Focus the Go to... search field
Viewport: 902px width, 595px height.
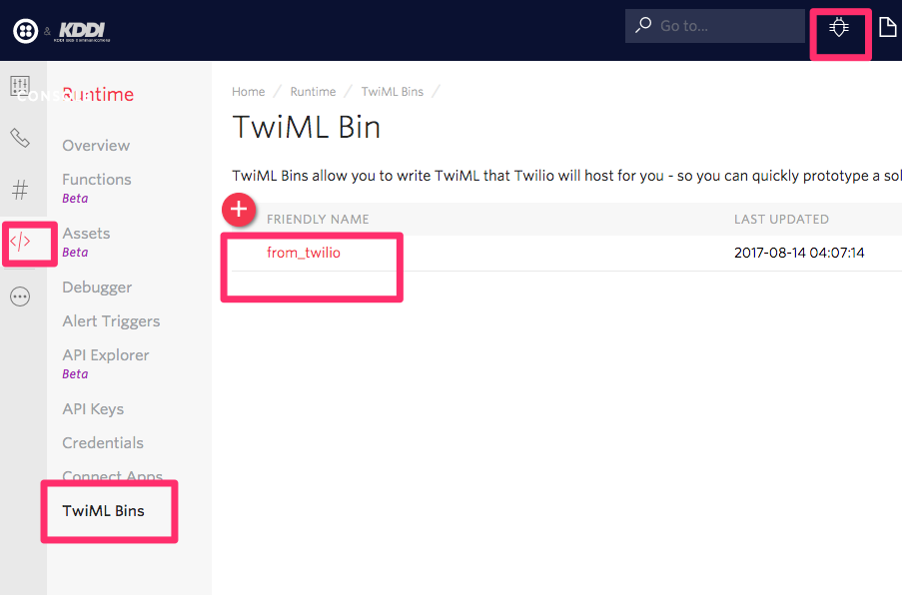click(x=715, y=26)
